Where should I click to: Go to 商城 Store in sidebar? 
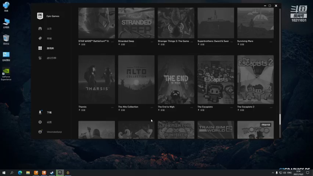point(49,38)
